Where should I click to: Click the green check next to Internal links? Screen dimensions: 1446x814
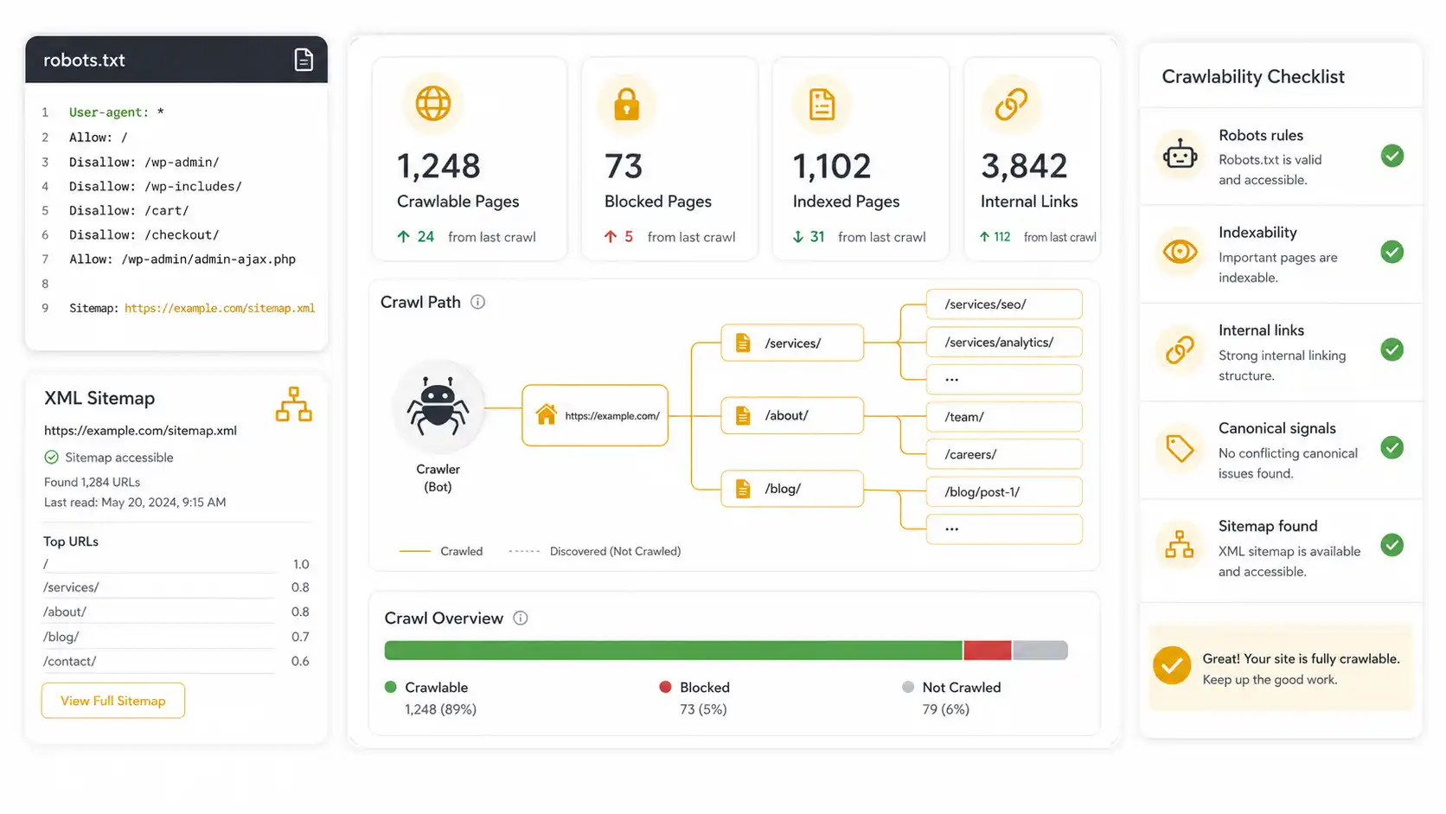point(1392,349)
